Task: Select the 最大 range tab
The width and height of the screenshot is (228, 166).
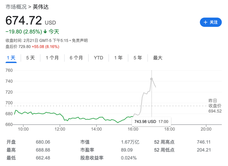Action: pos(158,58)
